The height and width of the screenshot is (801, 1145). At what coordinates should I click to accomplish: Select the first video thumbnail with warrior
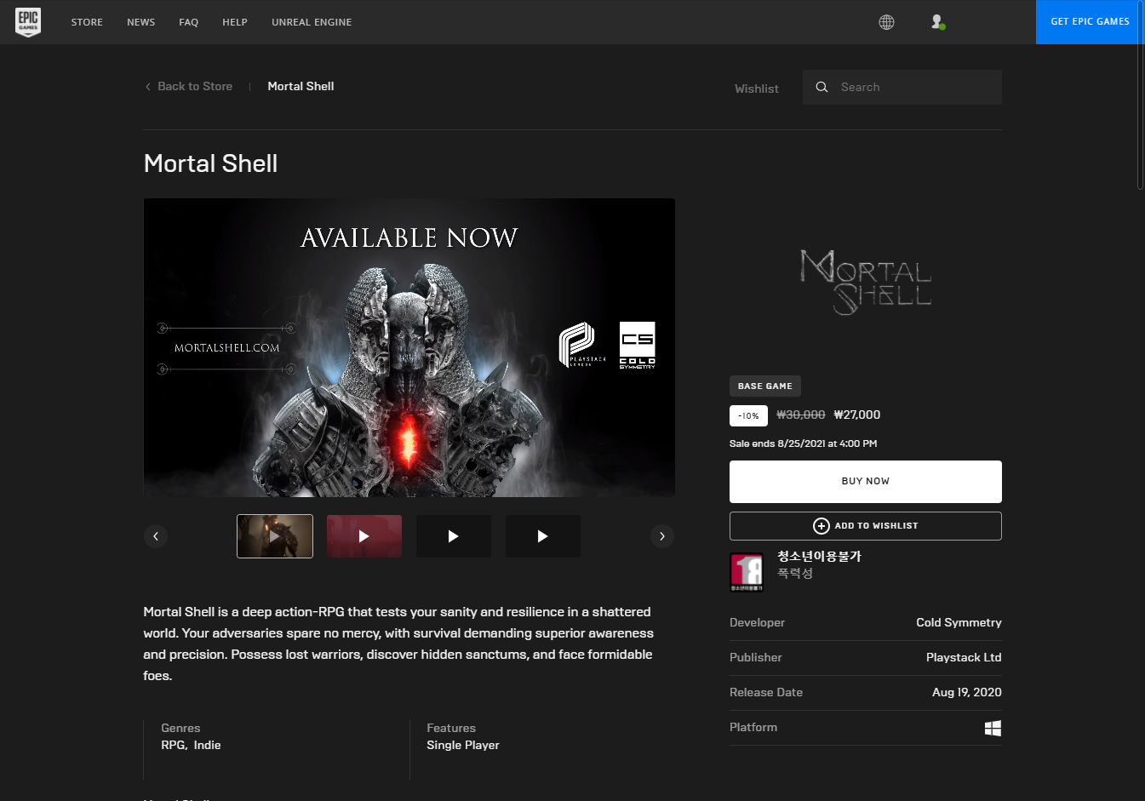(x=275, y=536)
